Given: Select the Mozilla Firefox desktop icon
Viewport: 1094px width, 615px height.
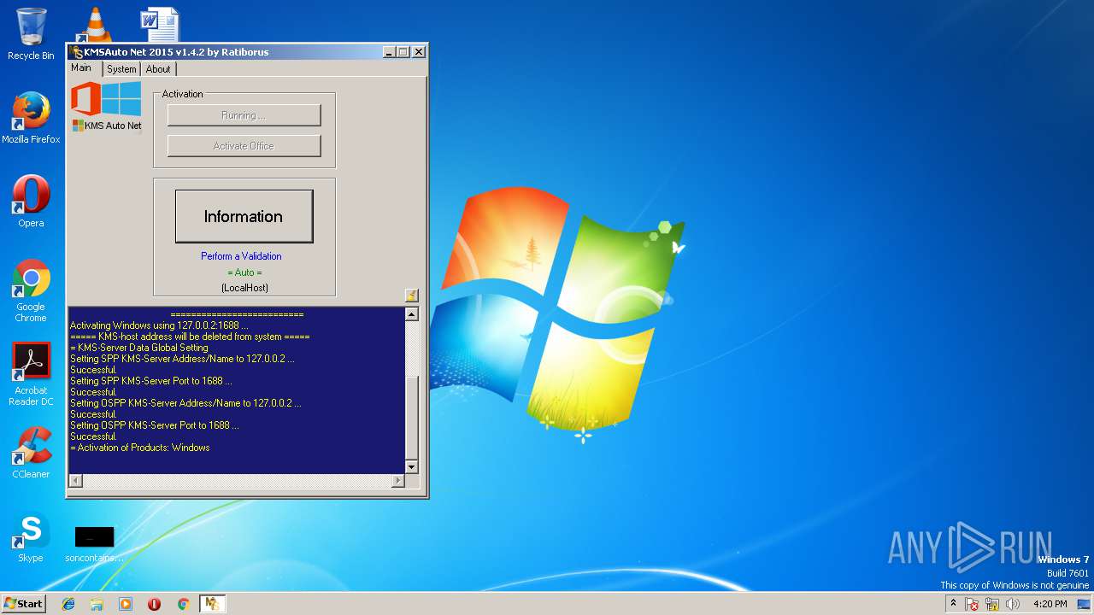Looking at the screenshot, I should pos(31,118).
